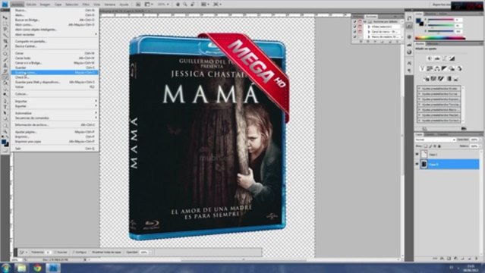Choose Guardar para Web y dispositivos...
Screen dimensions: 485x273
(55, 82)
